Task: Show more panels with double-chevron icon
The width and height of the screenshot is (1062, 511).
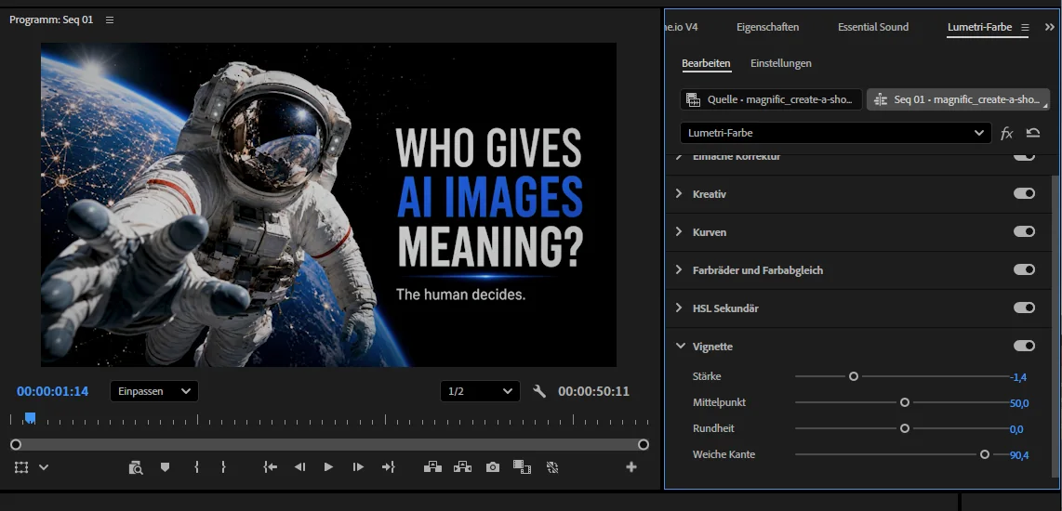Action: coord(1049,28)
